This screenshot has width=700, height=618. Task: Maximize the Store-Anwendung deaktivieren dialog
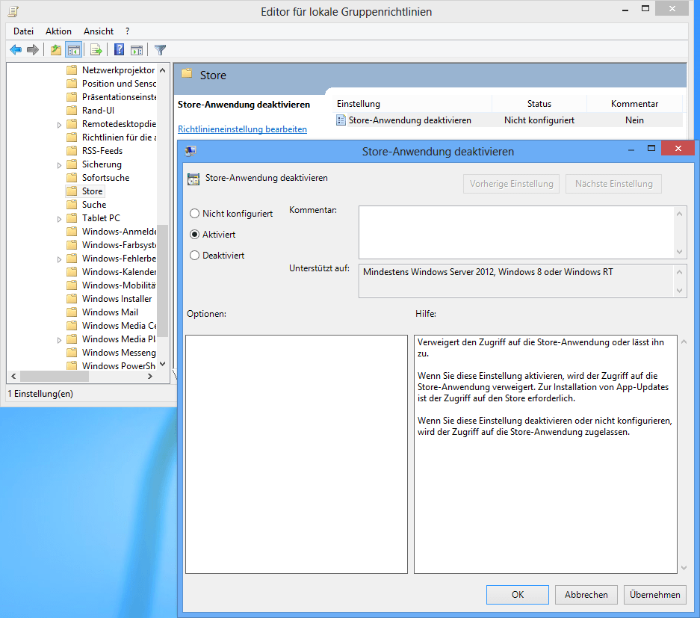[x=651, y=148]
